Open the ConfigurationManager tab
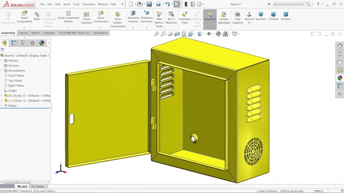The height and width of the screenshot is (193, 344). click(23, 43)
